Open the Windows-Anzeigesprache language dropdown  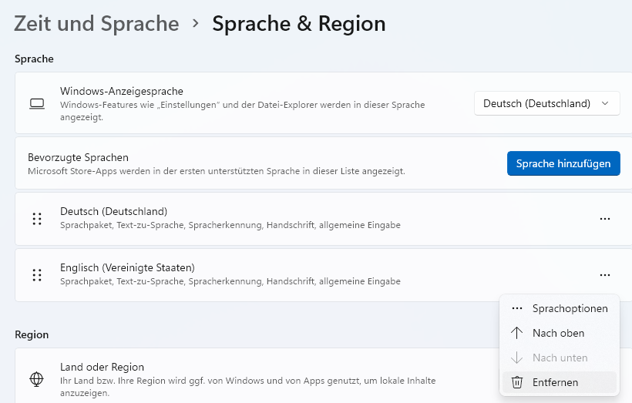547,103
